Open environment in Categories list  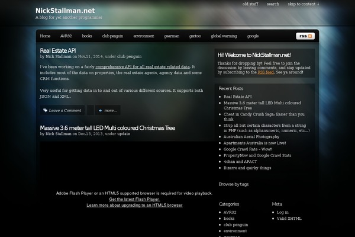tap(235, 231)
